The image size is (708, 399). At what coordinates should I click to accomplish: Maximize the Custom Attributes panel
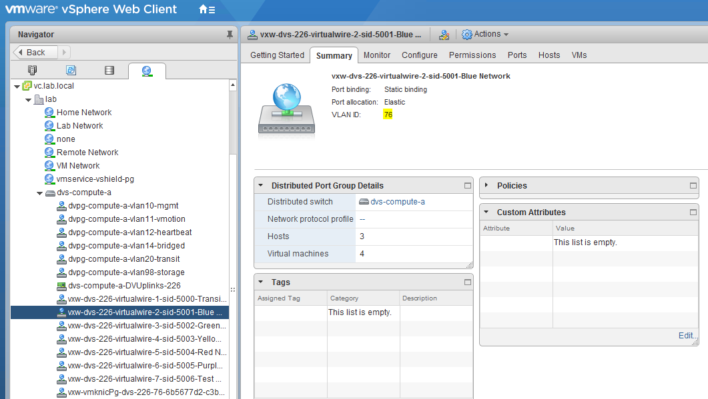coord(693,212)
